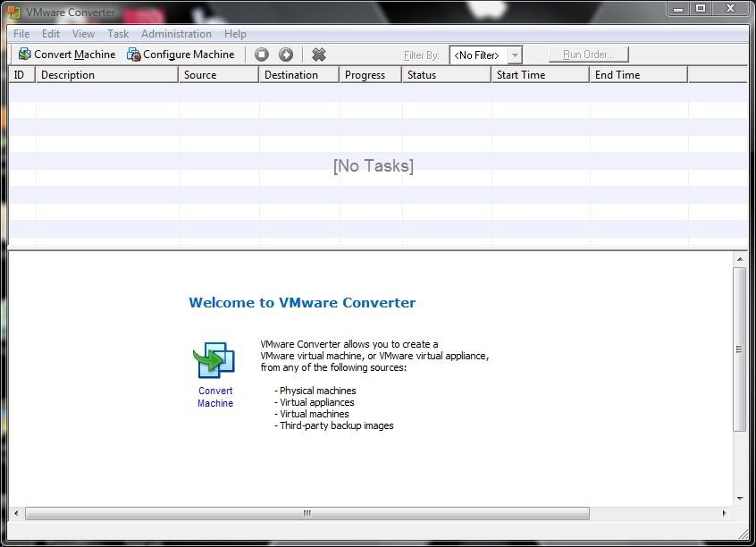This screenshot has width=756, height=547.
Task: Click the start task arrow icon
Action: 286,55
